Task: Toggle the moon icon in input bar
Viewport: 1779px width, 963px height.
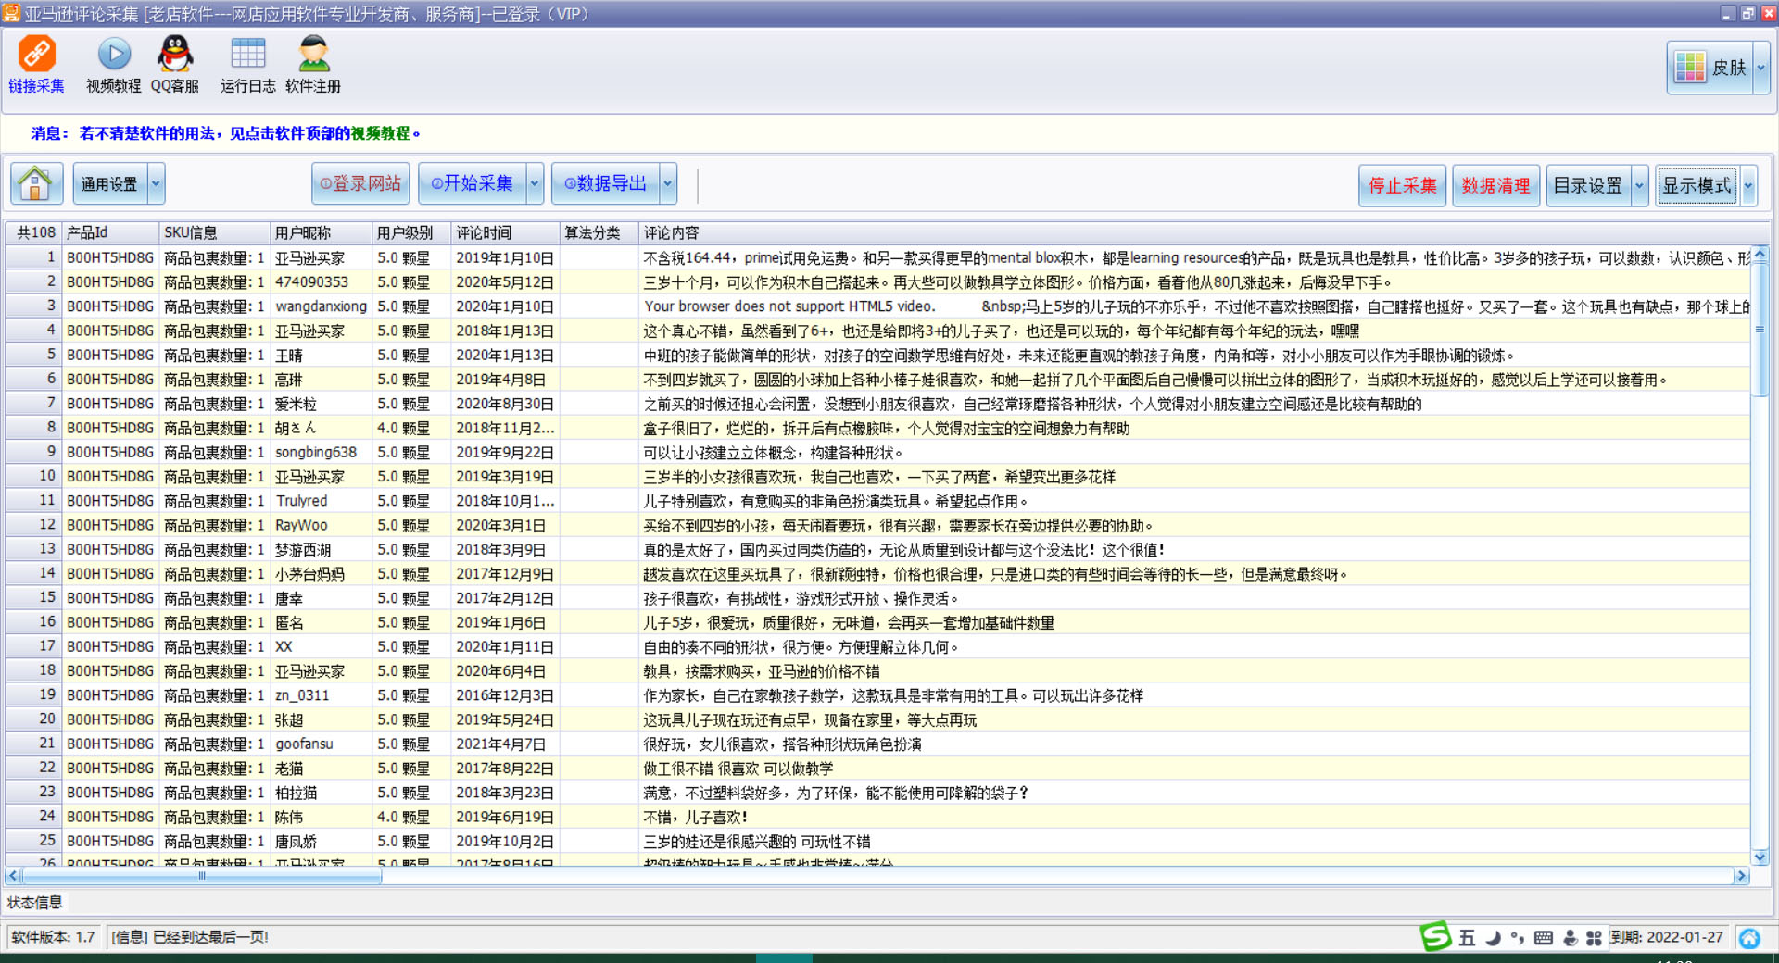Action: tap(1493, 938)
